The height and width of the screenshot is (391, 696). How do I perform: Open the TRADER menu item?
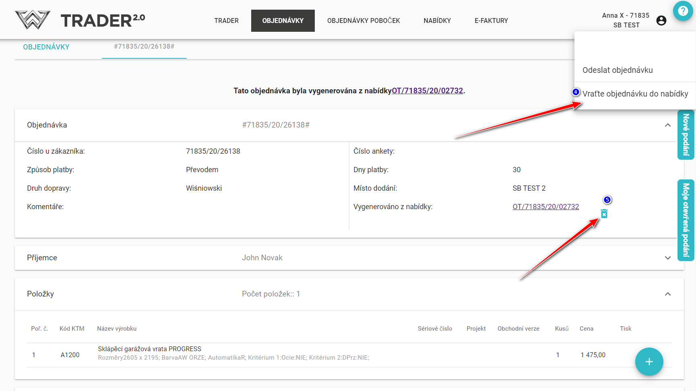pyautogui.click(x=226, y=21)
